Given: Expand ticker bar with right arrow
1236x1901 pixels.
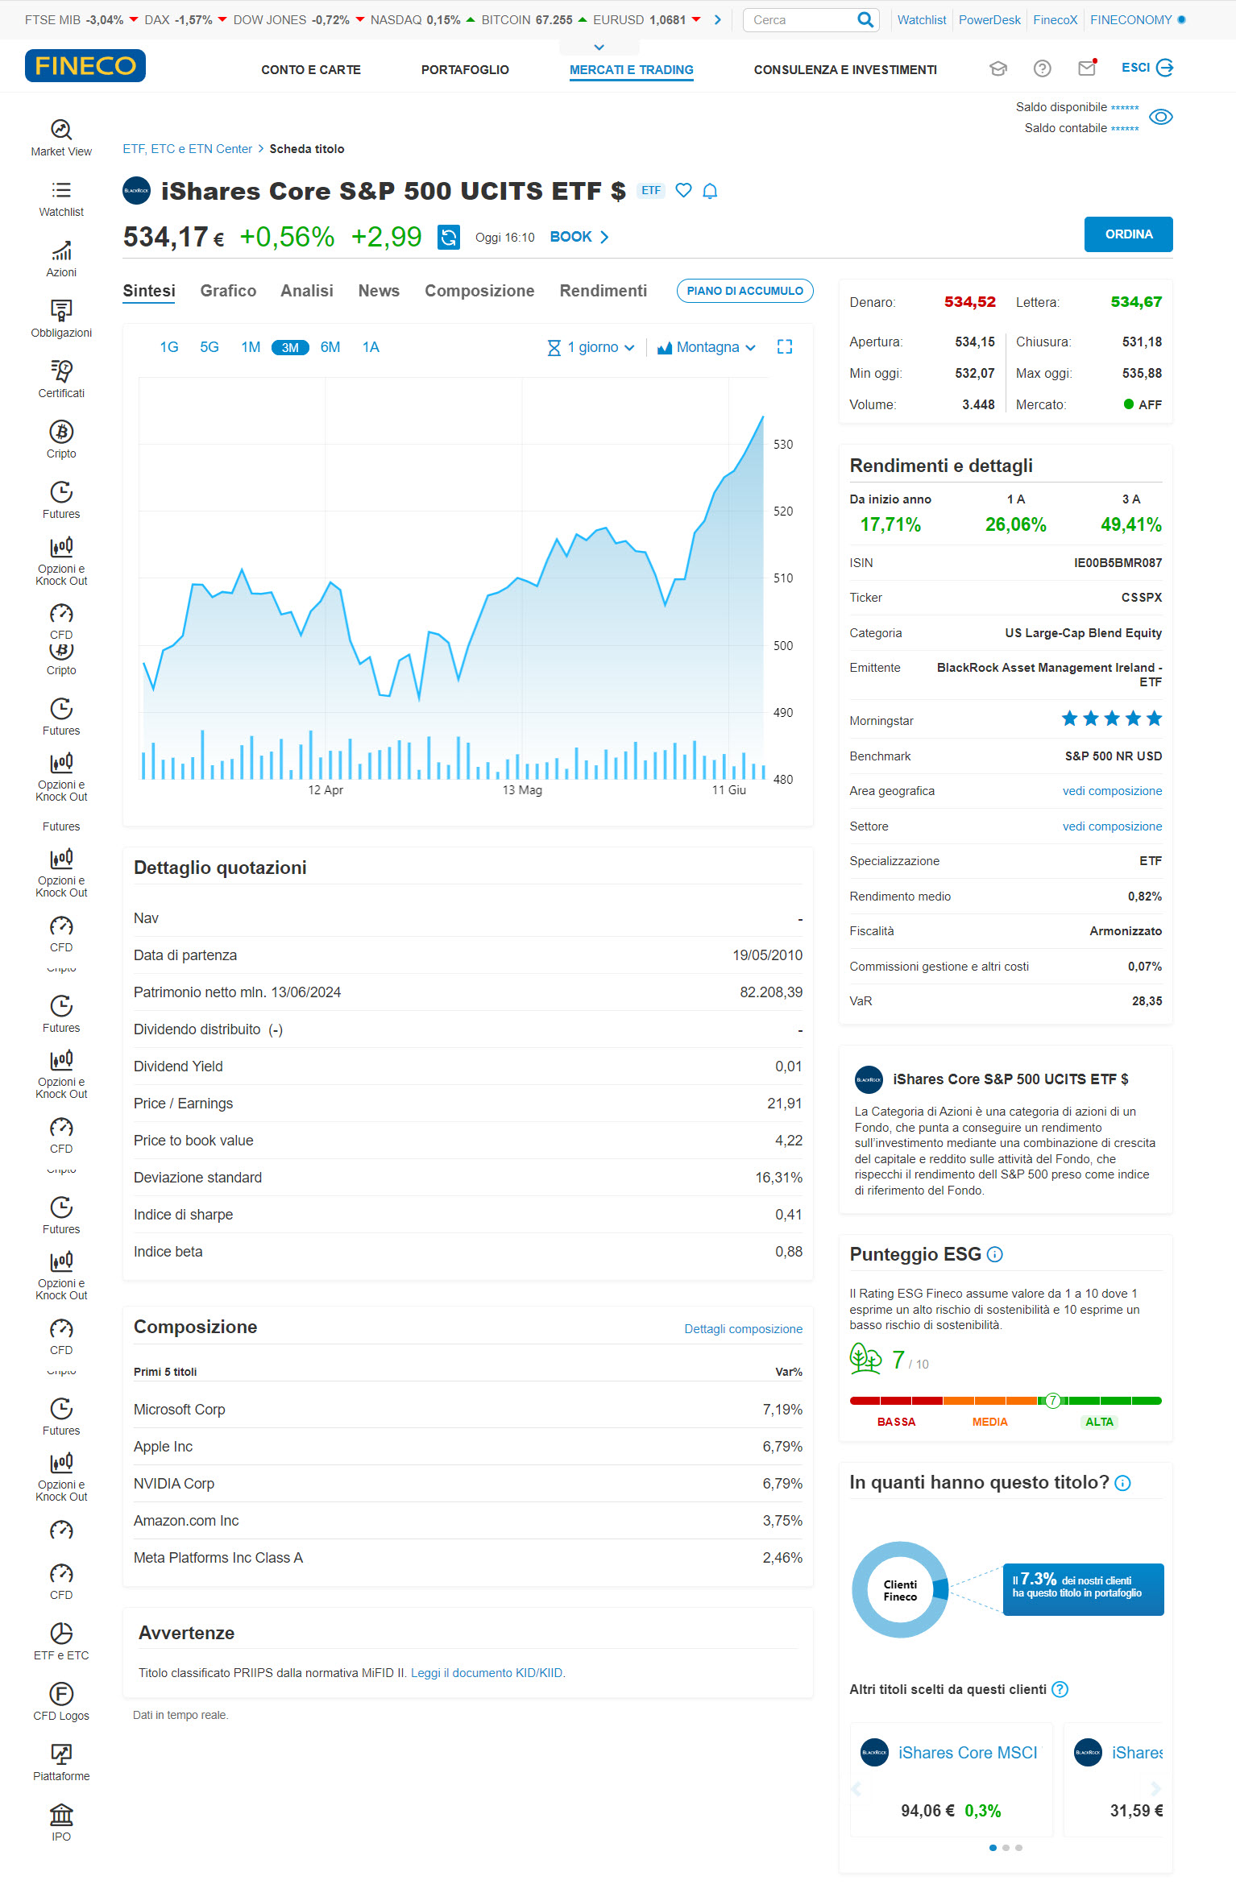Looking at the screenshot, I should tap(718, 19).
